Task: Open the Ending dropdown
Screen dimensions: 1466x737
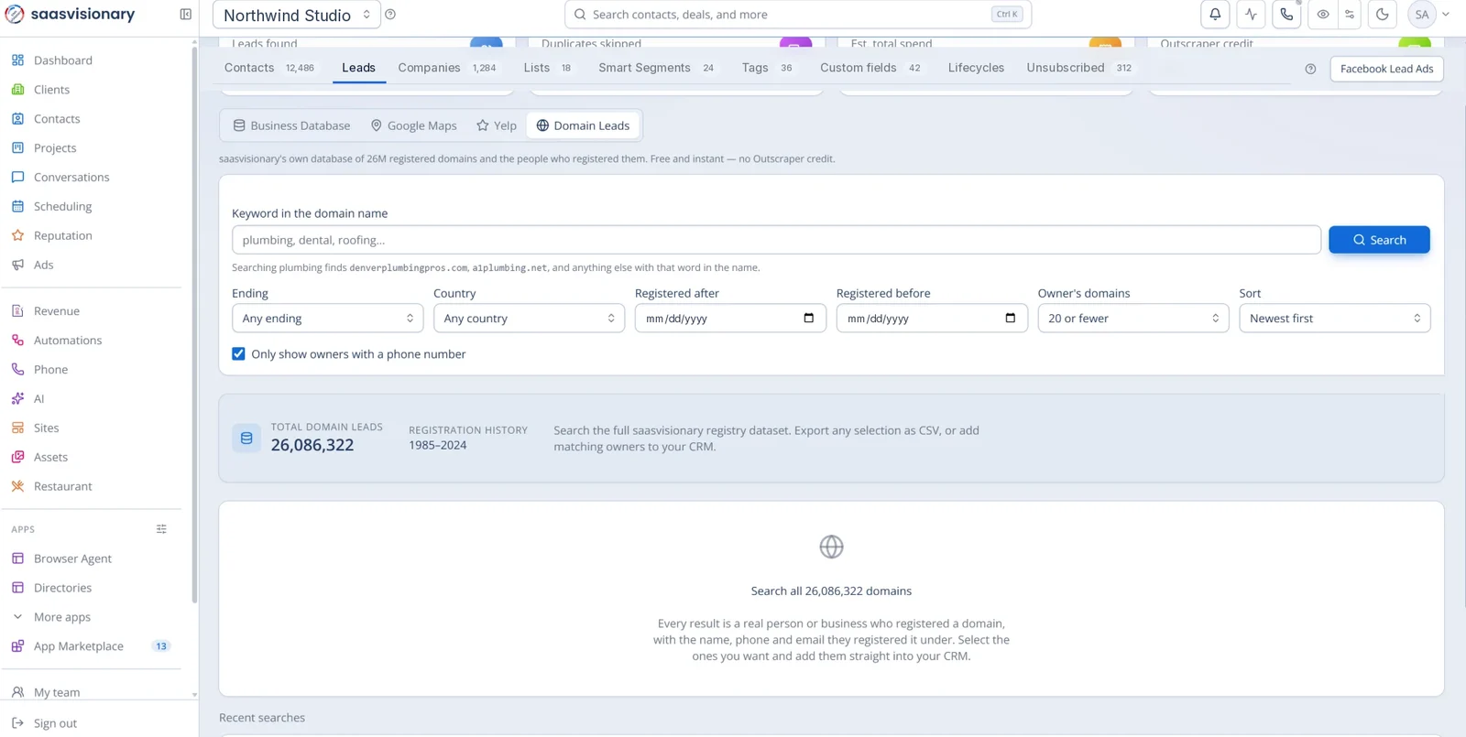Action: [327, 319]
